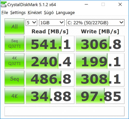Viewport: 129px width, 119px height.
Task: Minimize the CrystalDiskMark window
Action: (86, 4)
